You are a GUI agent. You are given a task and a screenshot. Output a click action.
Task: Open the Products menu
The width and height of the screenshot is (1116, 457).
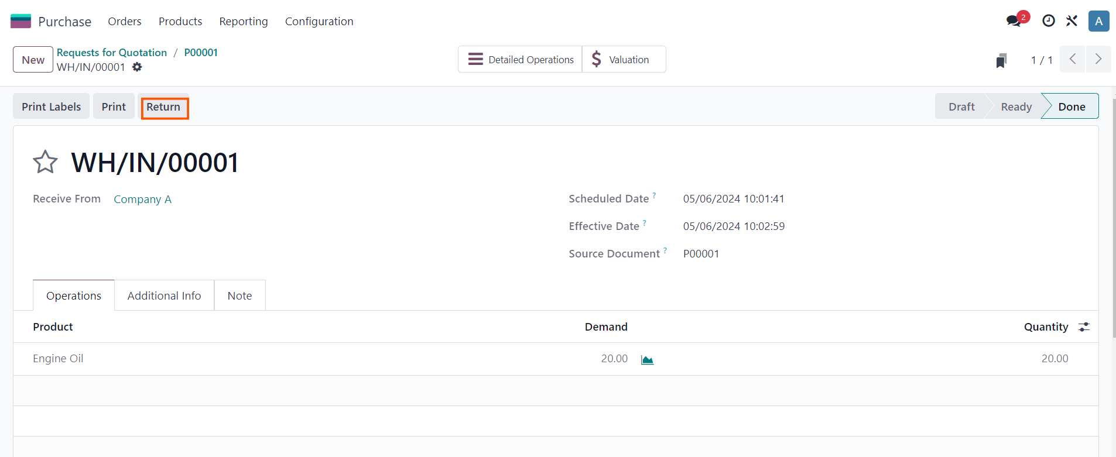point(180,21)
